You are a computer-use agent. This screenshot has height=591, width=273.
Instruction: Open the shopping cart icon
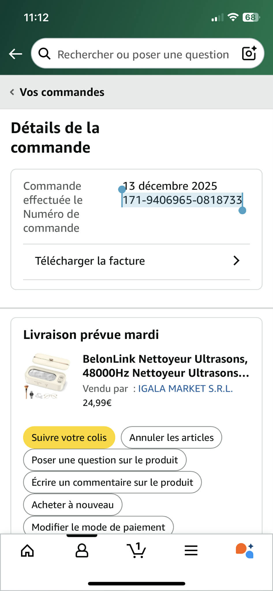point(136,550)
